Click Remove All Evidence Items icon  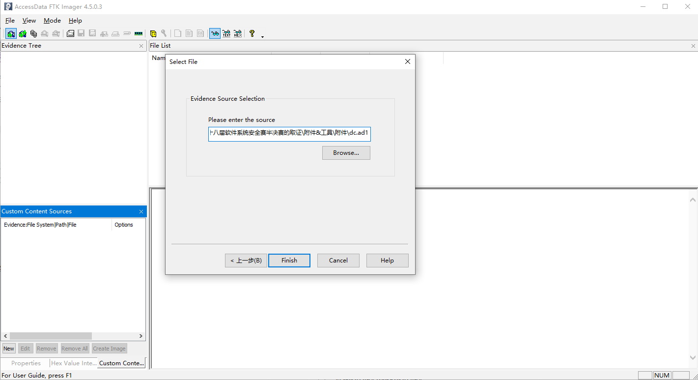(x=56, y=33)
